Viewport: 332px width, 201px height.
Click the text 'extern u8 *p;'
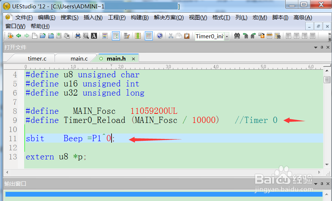(56, 157)
